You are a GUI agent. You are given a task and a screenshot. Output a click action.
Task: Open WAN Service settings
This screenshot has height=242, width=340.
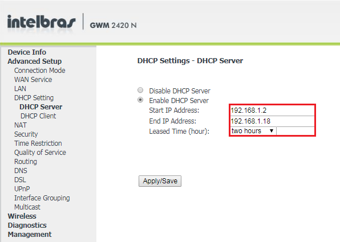point(33,80)
